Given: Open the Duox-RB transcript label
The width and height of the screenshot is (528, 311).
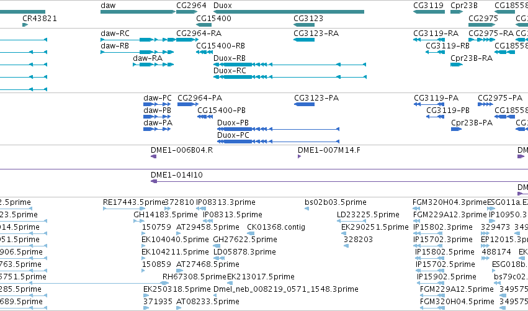Looking at the screenshot, I should click(230, 58).
